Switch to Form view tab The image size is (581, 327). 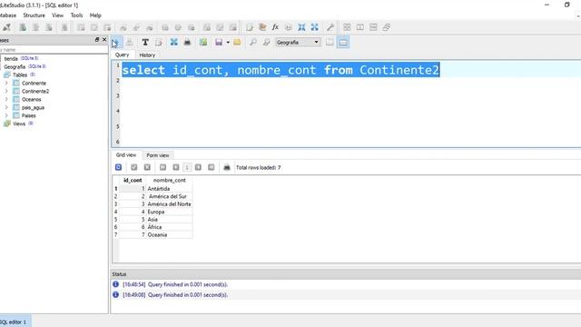coord(158,155)
